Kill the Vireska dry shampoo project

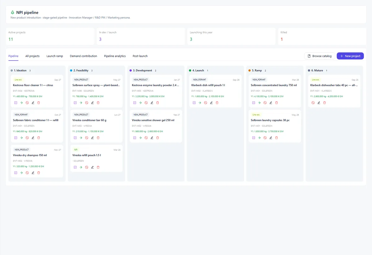click(x=27, y=173)
